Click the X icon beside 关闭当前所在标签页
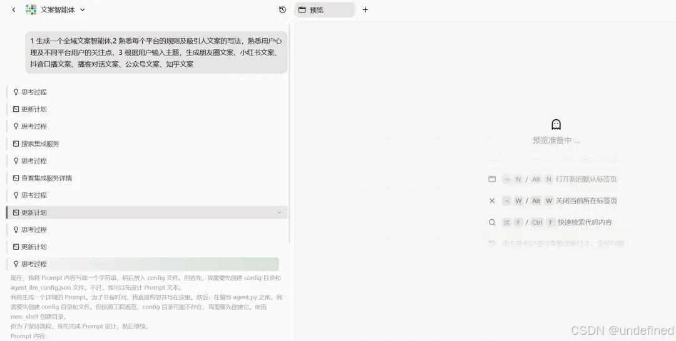Screen dimensions: 676x341 pyautogui.click(x=492, y=200)
